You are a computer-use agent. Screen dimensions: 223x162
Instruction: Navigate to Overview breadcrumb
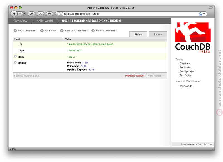pyautogui.click(x=20, y=21)
